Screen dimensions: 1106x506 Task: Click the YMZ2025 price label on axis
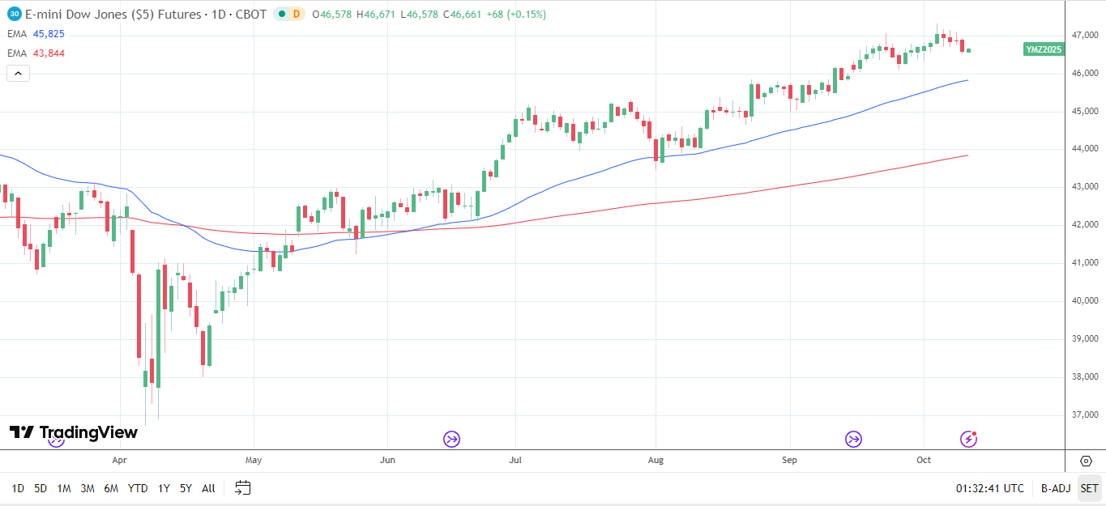tap(1043, 49)
